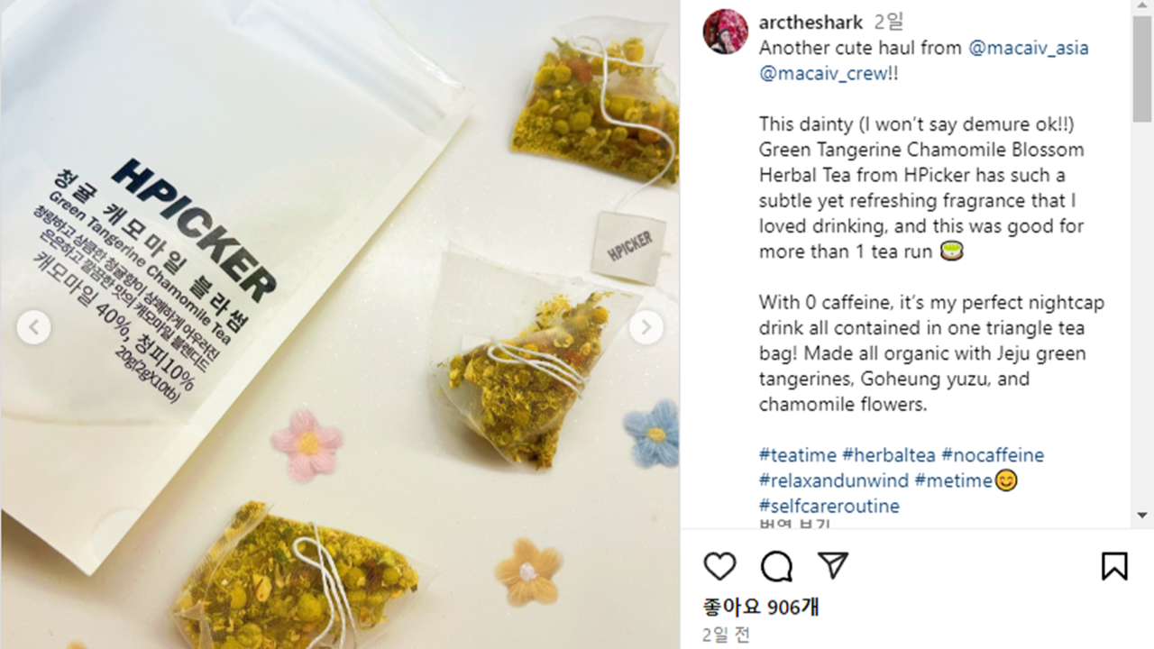Screen dimensions: 1154x649
Task: Click the caption scrollbar thumb
Action: click(1142, 68)
